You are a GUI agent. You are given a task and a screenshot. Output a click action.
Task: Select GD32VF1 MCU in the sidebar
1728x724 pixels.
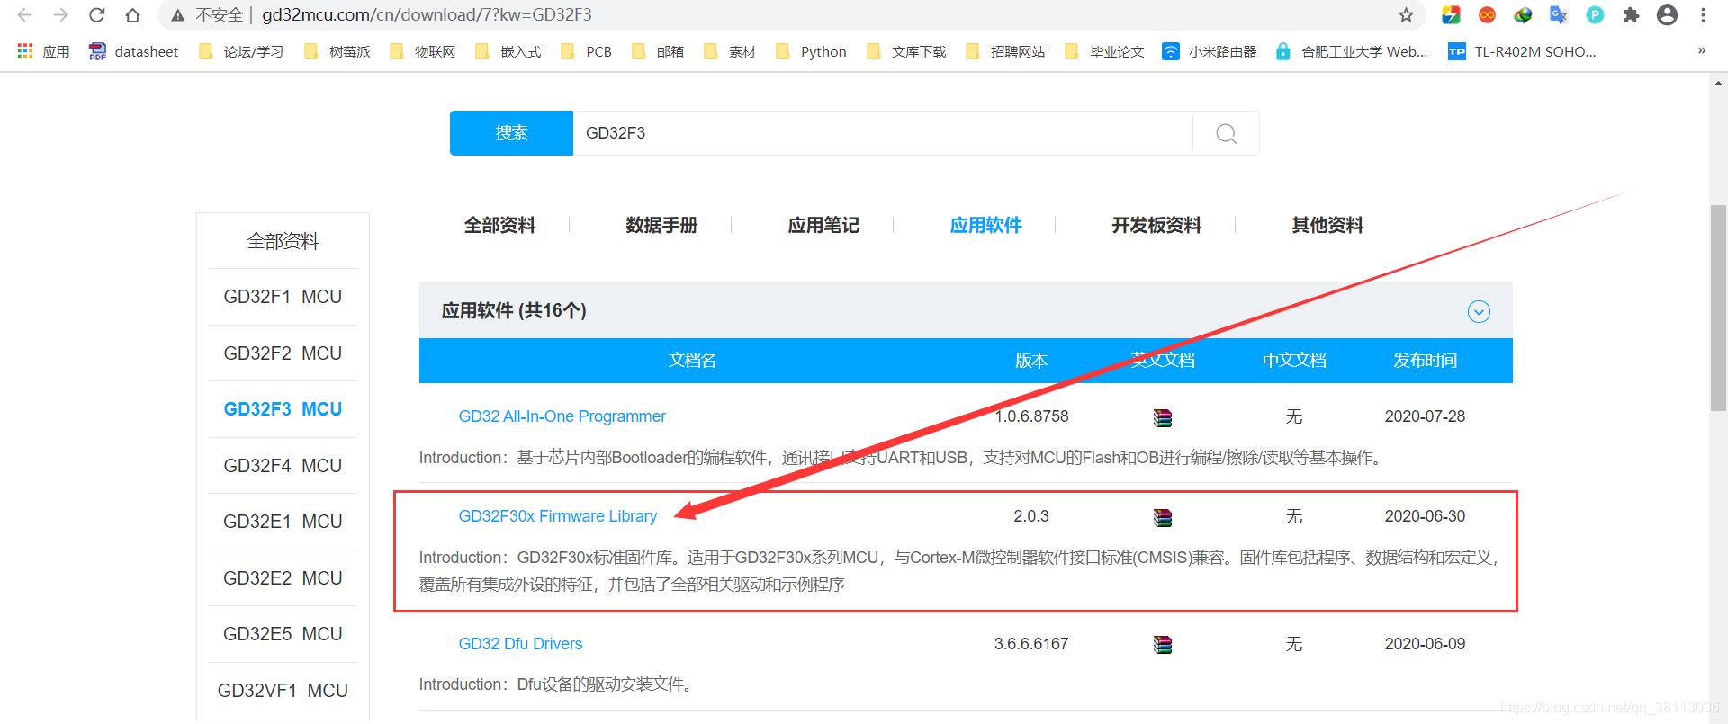[x=283, y=691]
